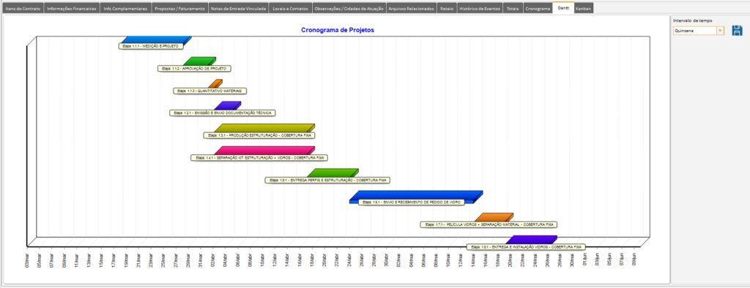Switch to the Kanban tab
The height and width of the screenshot is (288, 750).
[584, 9]
